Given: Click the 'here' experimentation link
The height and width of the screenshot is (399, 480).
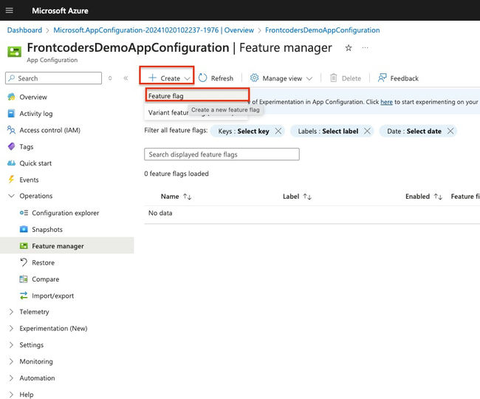Looking at the screenshot, I should pyautogui.click(x=386, y=102).
